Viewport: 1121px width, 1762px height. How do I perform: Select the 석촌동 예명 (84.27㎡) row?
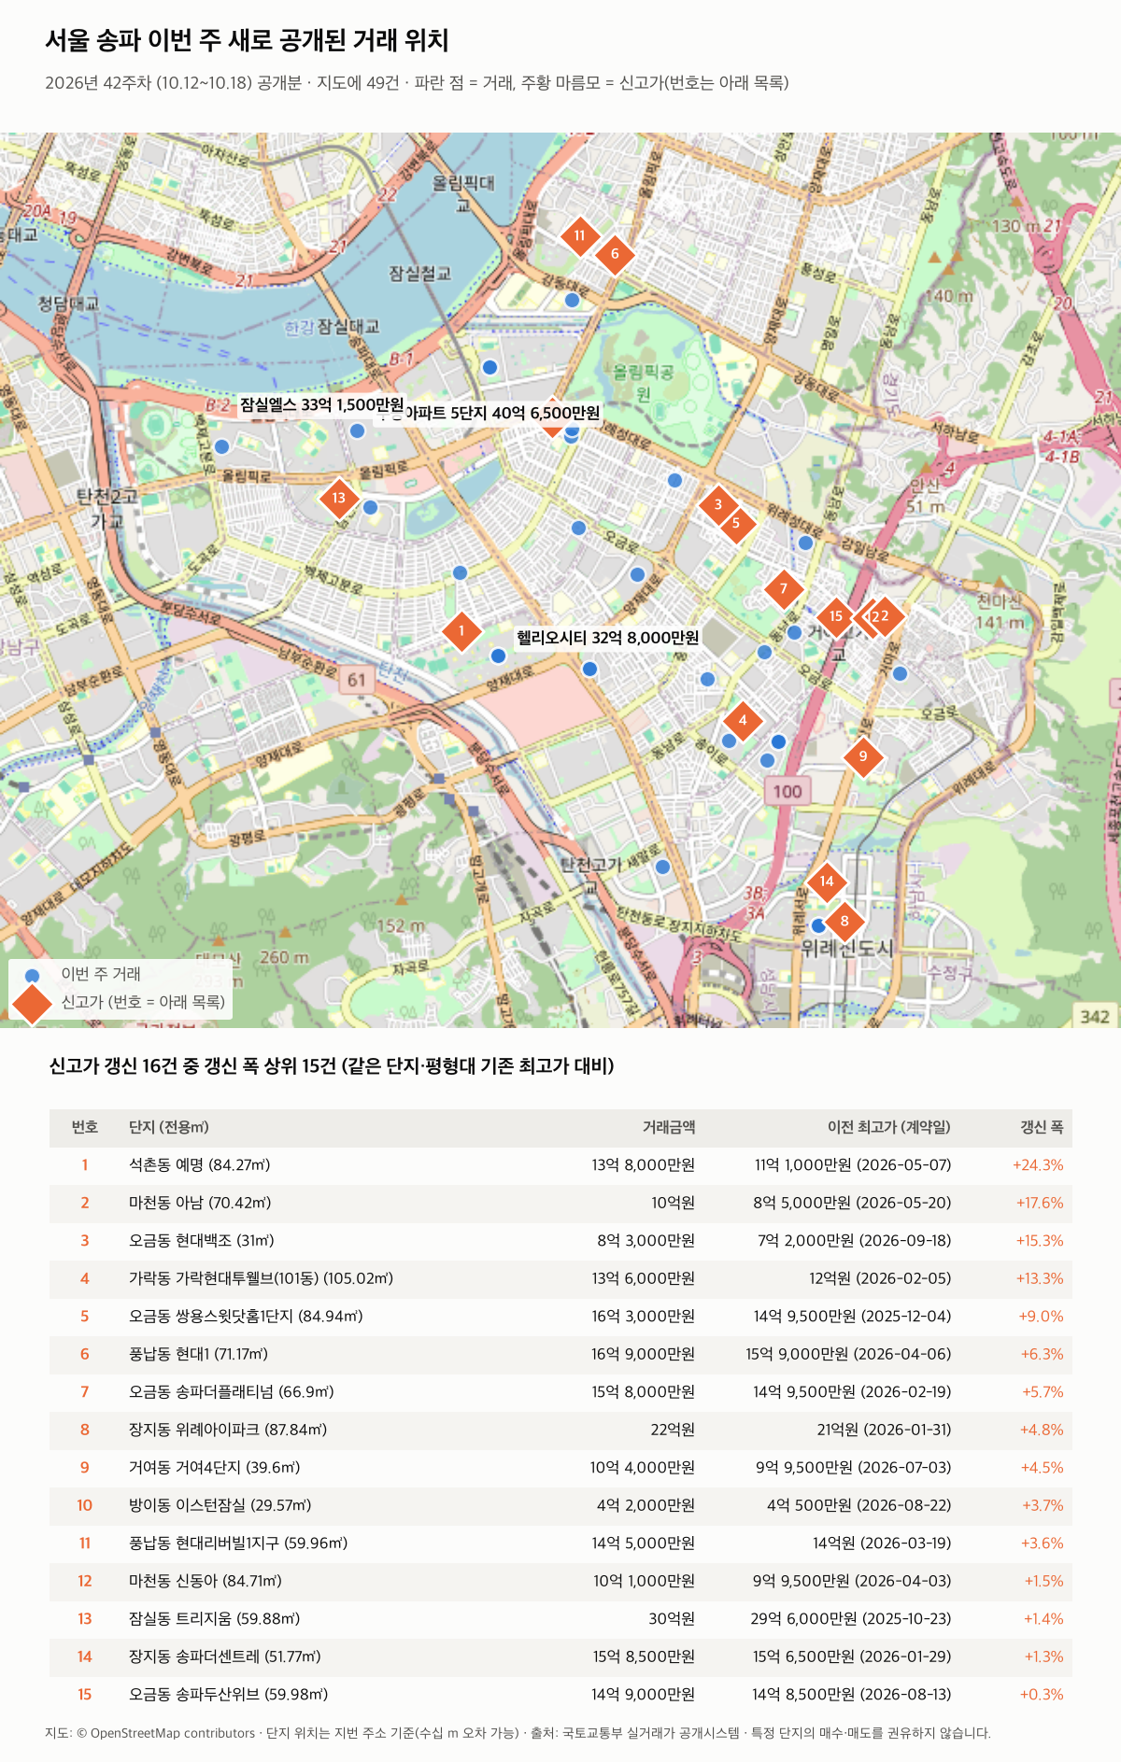tap(560, 1165)
